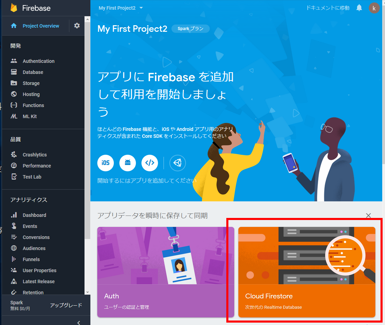Click the Dashboard bar chart icon

click(x=14, y=215)
